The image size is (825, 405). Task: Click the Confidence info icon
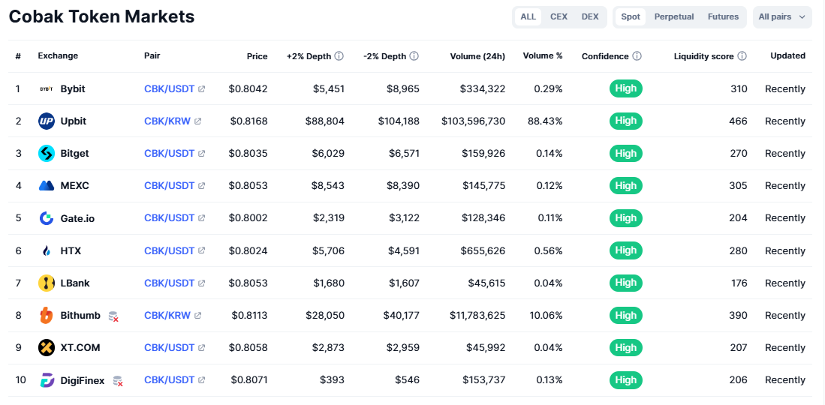coord(637,56)
